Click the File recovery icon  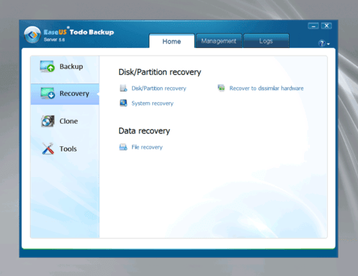click(123, 147)
